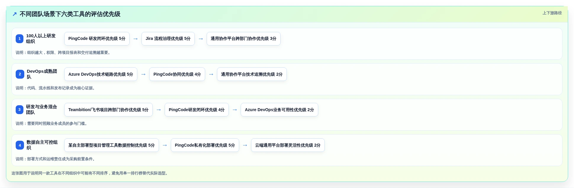Click the note 说明：部署方式和运维责任成为采购前置条件。
Screen dimensions: 574x188
point(56,159)
